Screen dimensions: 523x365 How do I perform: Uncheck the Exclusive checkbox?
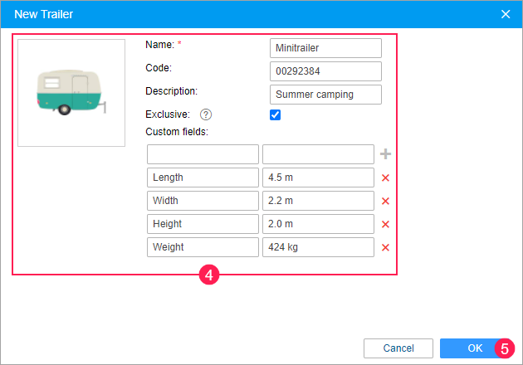coord(276,115)
